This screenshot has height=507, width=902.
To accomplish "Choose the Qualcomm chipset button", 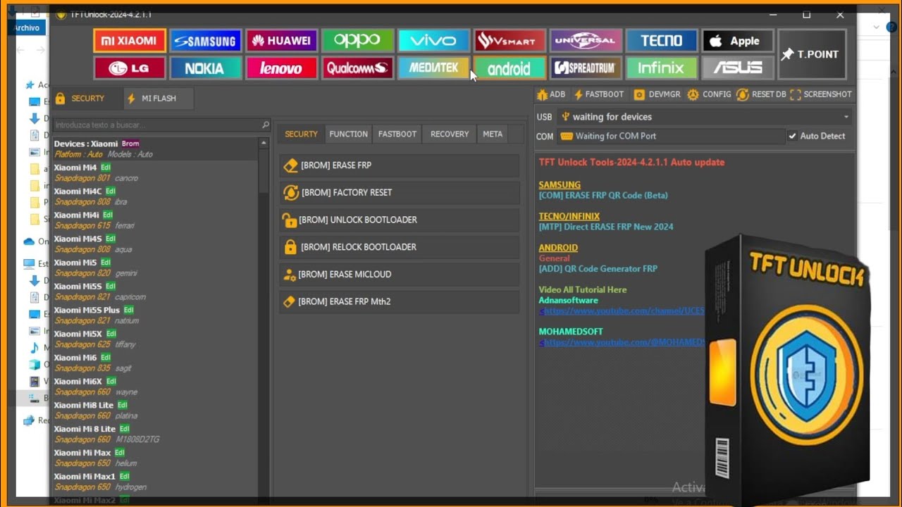I will [x=357, y=68].
